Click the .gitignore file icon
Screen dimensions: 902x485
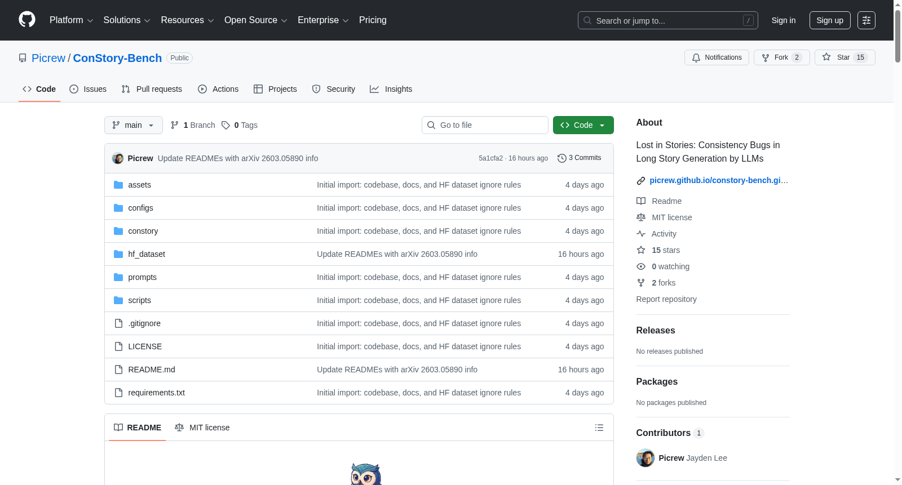coord(118,323)
